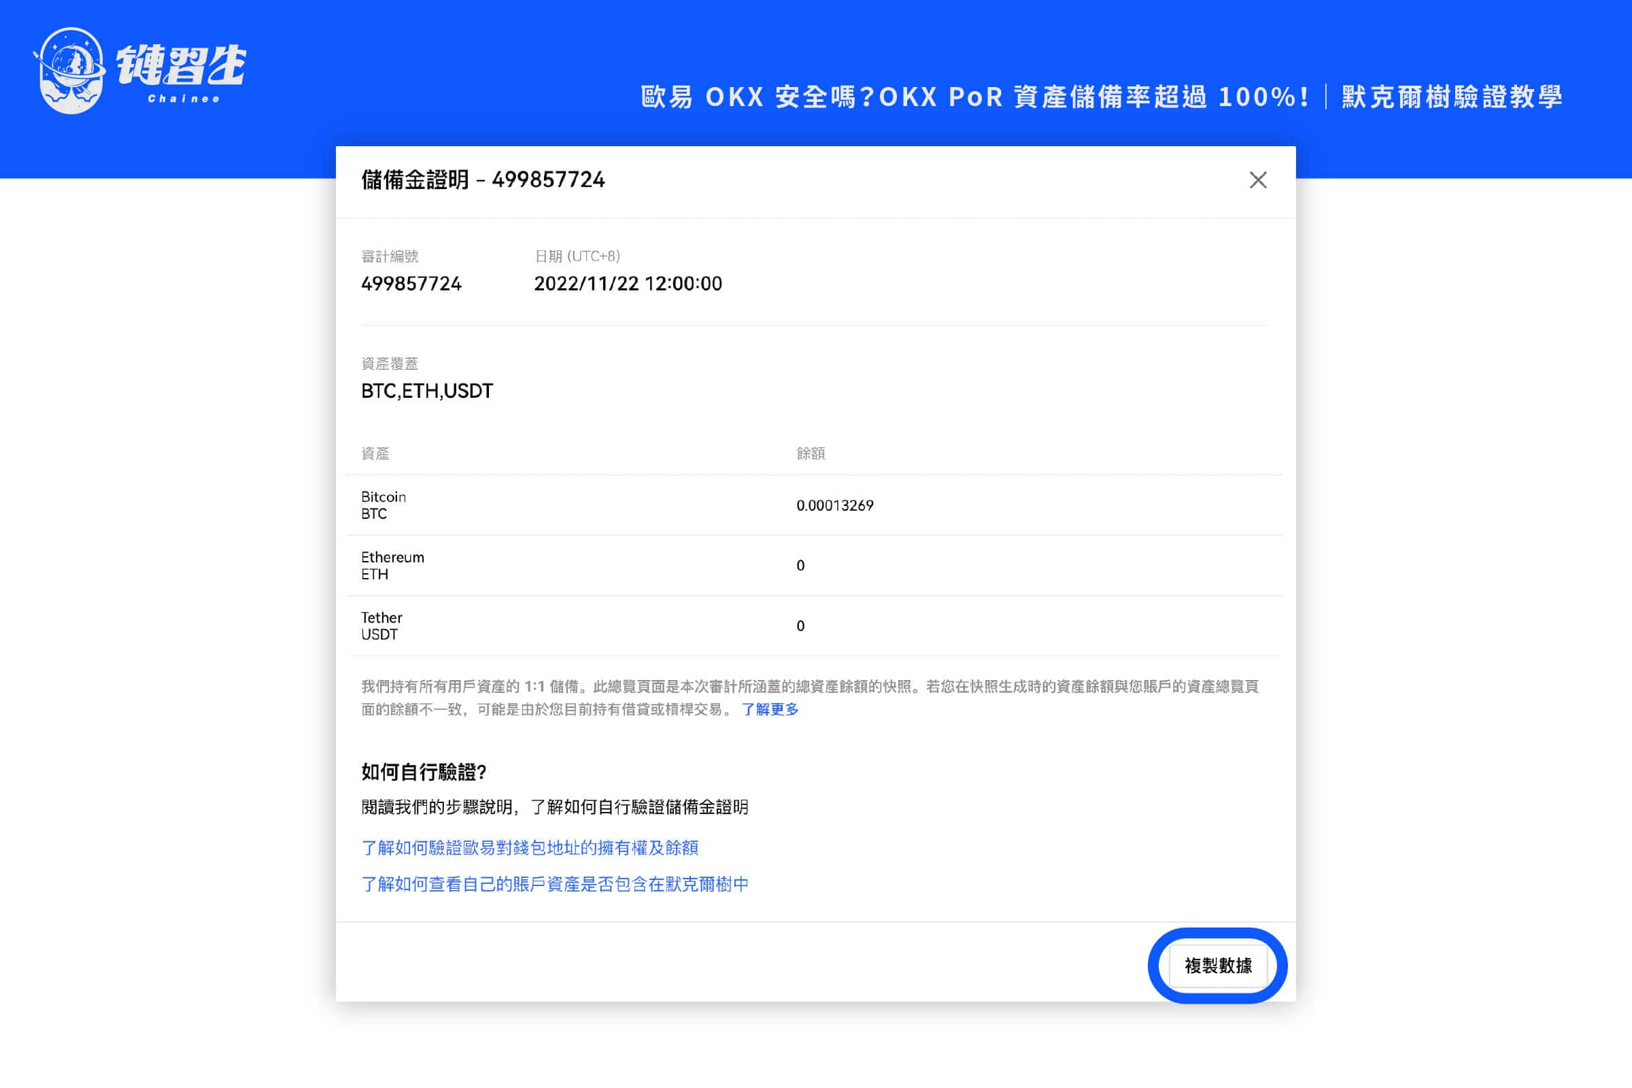Click the 1:1 reserve explanation paragraph
Screen dimensions: 1632x1088
pyautogui.click(x=810, y=698)
